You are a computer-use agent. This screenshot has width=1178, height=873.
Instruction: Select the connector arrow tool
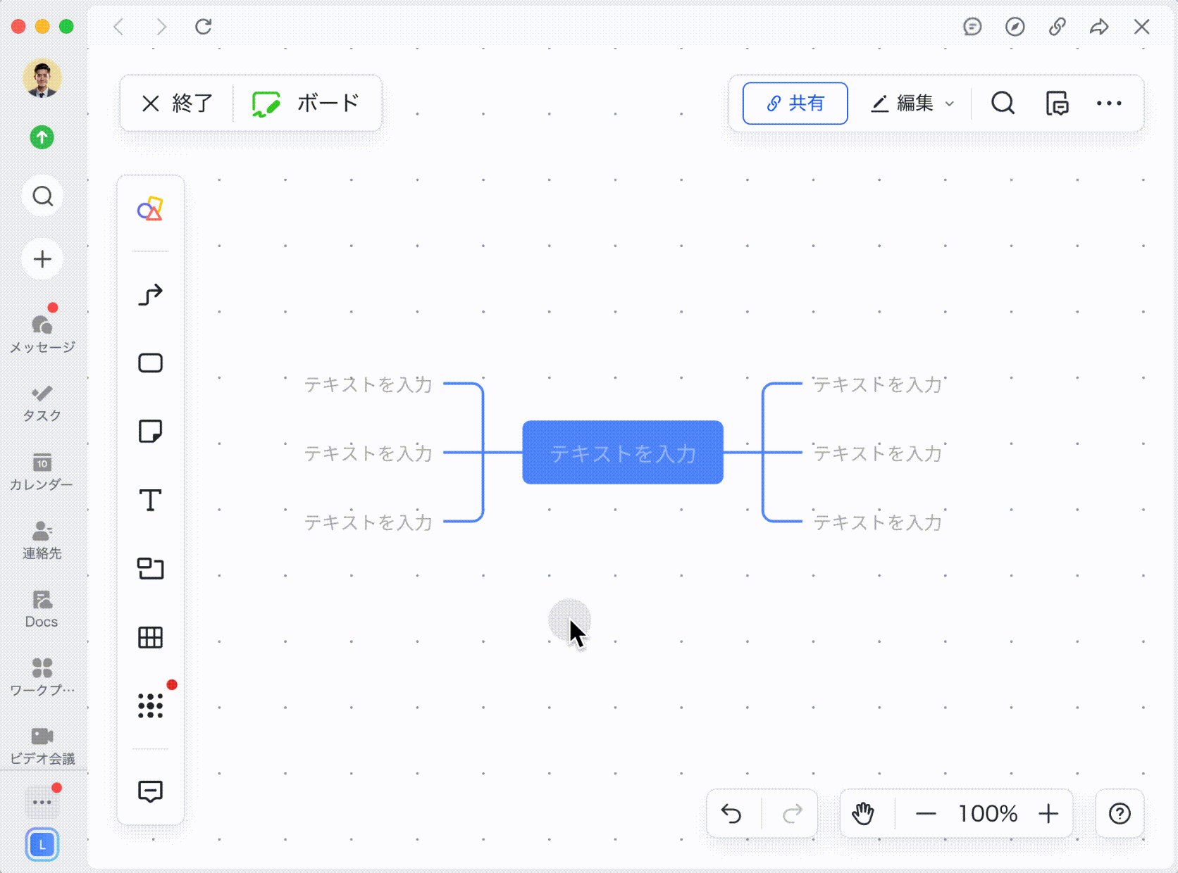(x=150, y=294)
